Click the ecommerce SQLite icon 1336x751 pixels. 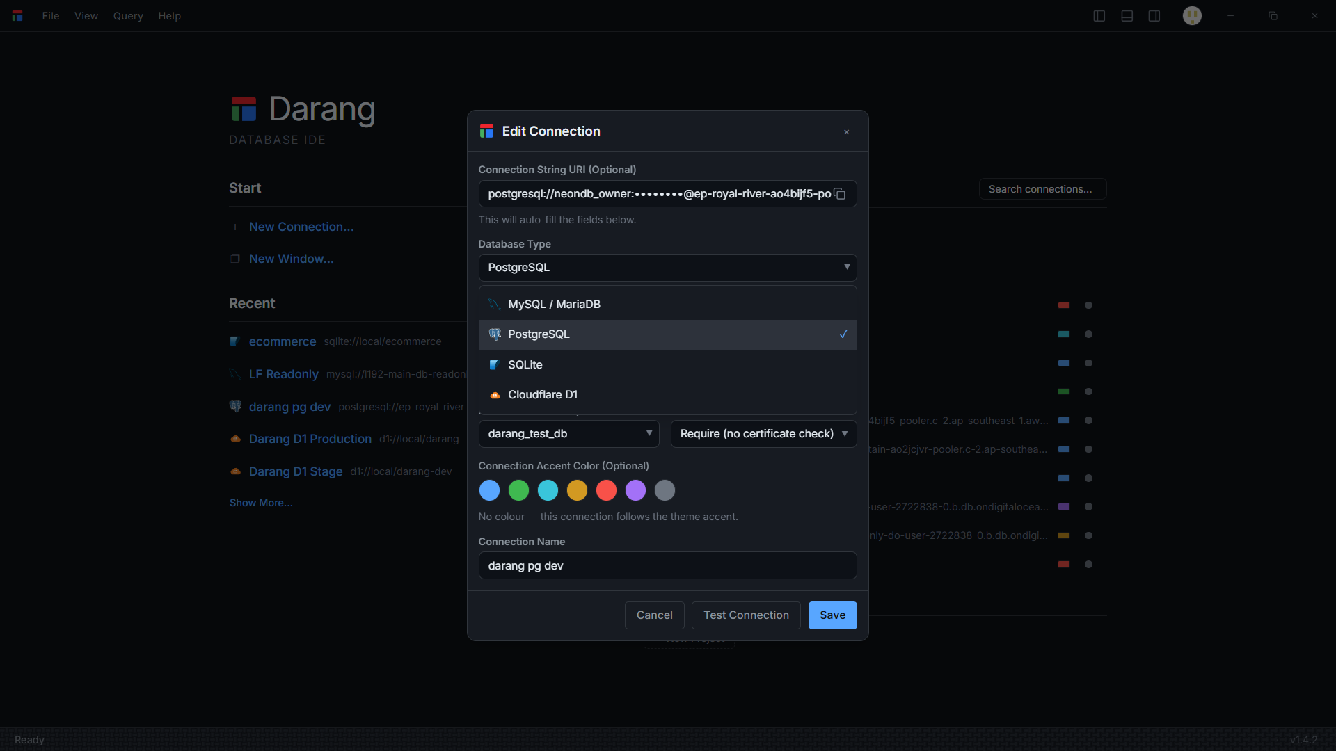coord(234,341)
